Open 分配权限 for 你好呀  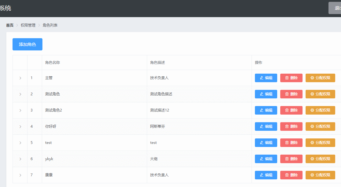point(320,126)
